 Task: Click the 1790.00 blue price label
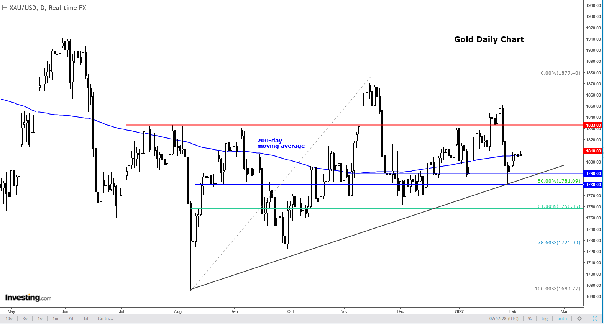click(x=593, y=173)
